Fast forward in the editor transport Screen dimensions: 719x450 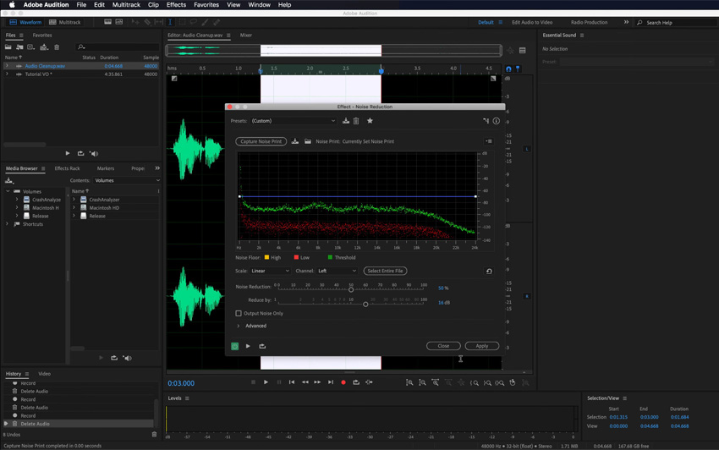click(317, 382)
